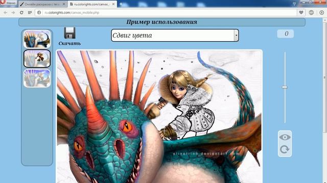Image resolution: width=327 pixels, height=183 pixels.
Task: Select the second highlighted thumbnail
Action: tap(37, 58)
